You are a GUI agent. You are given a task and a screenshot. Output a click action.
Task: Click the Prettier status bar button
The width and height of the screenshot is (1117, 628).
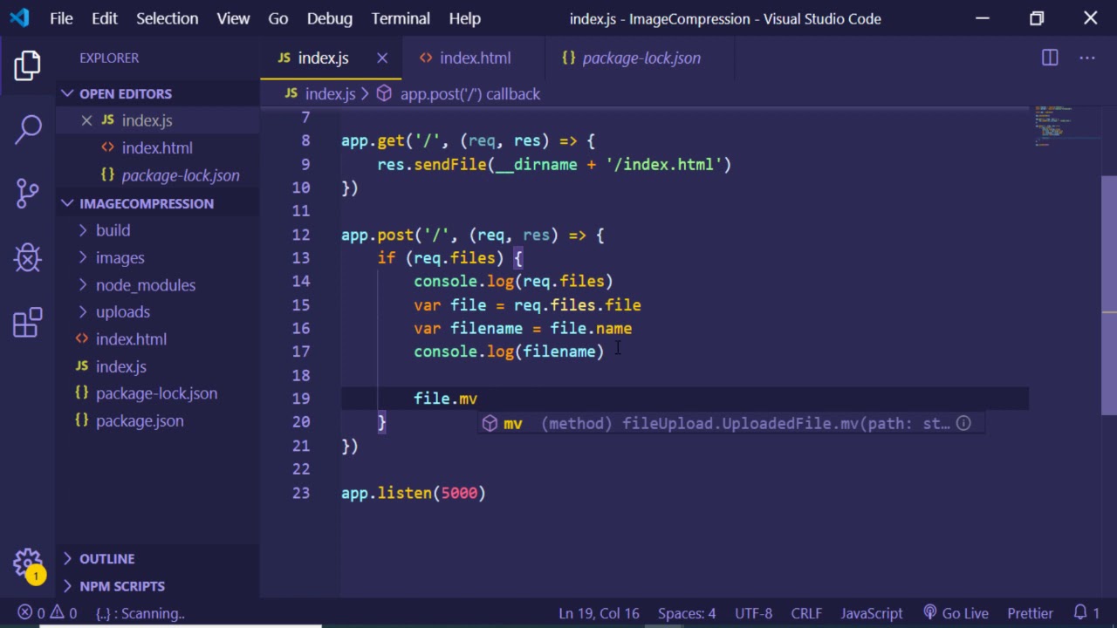pos(1030,613)
